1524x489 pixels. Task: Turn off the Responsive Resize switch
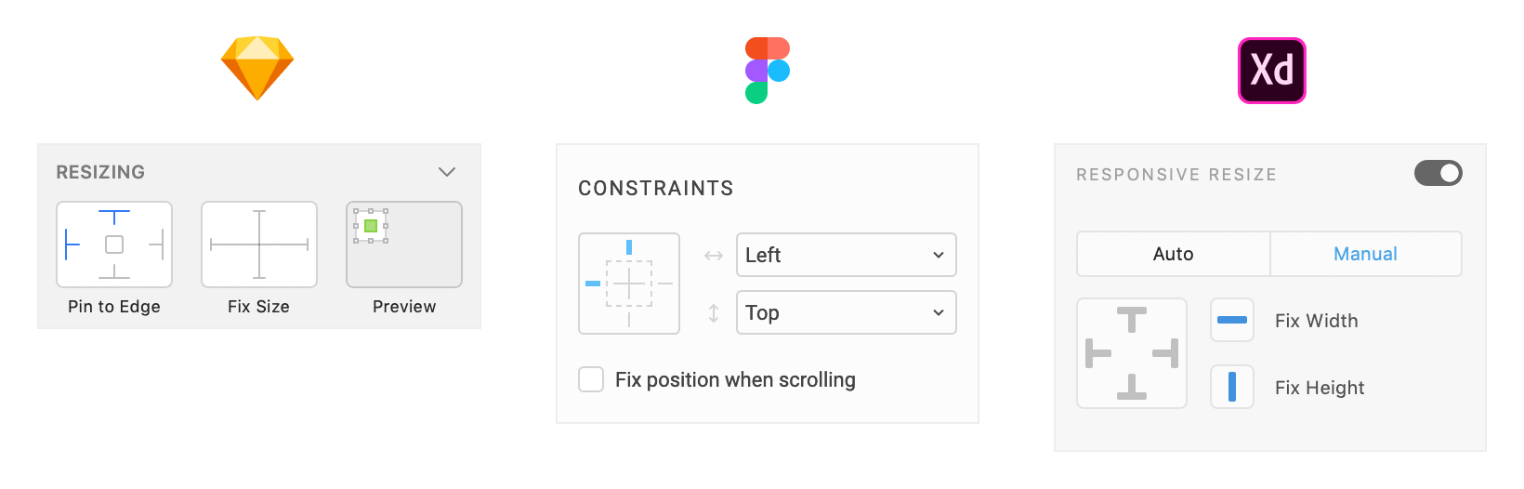click(x=1439, y=173)
